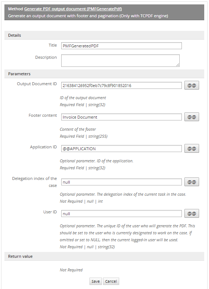Click the Output Document ID input field
The height and width of the screenshot is (289, 209).
pyautogui.click(x=121, y=85)
